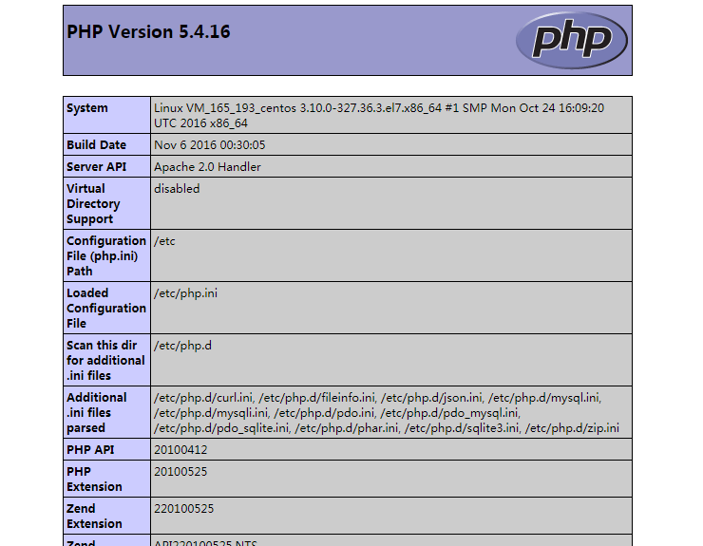Select the '20100412' value

(180, 450)
